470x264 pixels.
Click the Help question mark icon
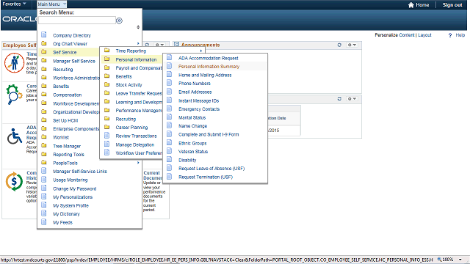[450, 35]
